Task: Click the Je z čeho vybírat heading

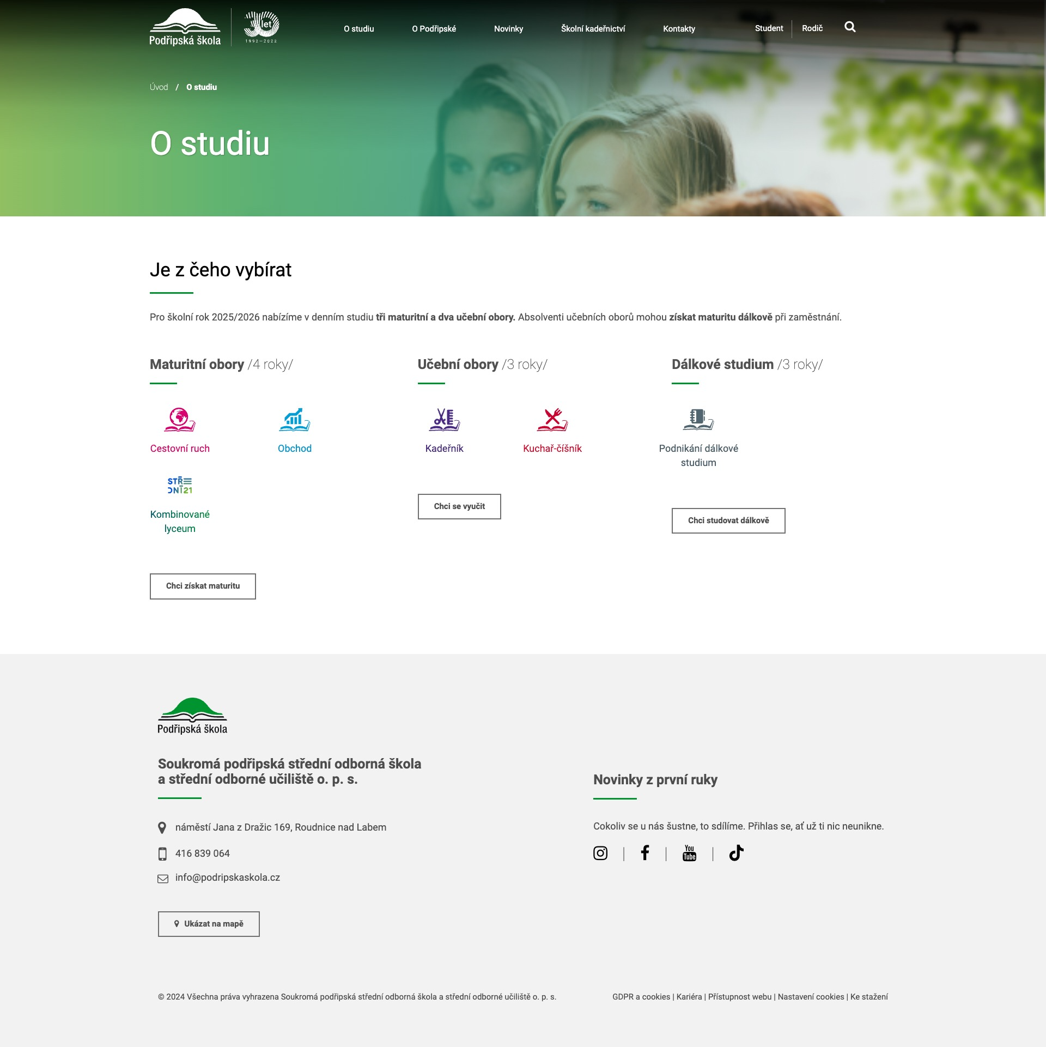Action: 221,270
